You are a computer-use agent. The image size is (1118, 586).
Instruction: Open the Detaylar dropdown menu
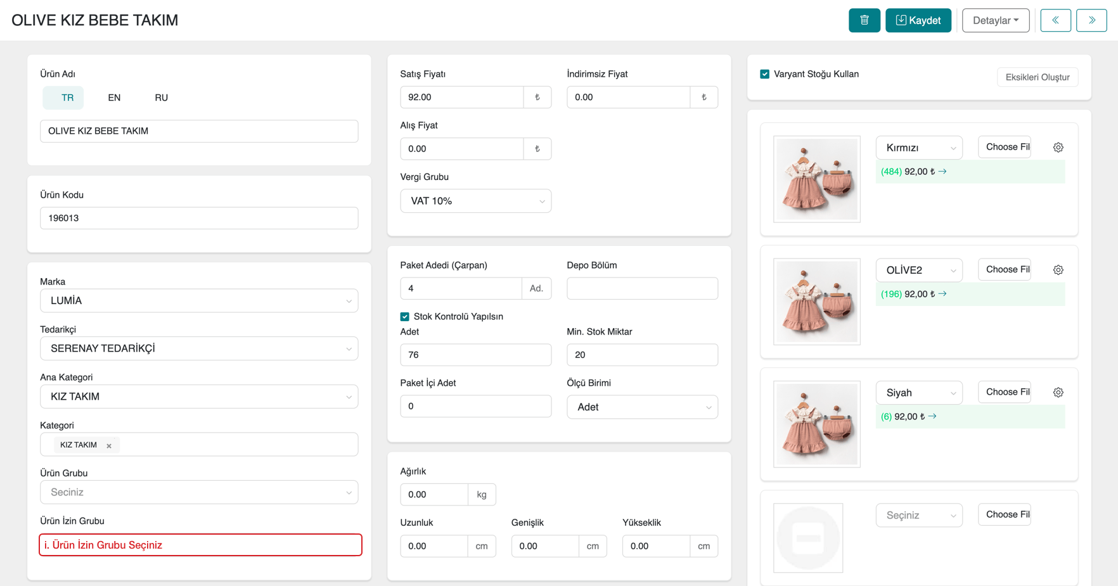click(995, 20)
